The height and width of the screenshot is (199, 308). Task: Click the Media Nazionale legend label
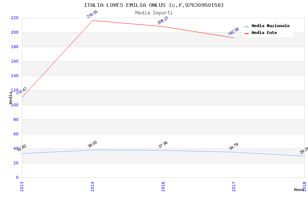tap(270, 26)
